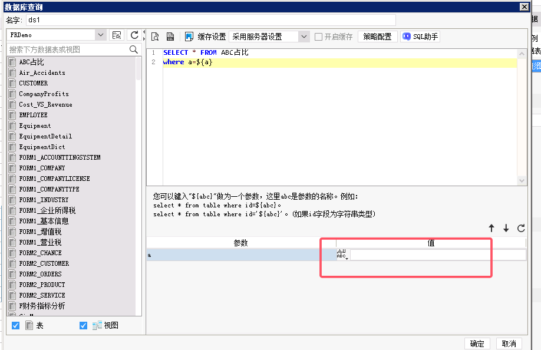Screen dimensions: 541x350
Task: Open the 采用服务器设置 dropdown
Action: point(304,37)
